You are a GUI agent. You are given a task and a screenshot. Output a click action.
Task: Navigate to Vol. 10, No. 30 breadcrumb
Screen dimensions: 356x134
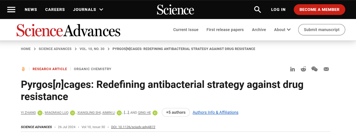(x=92, y=49)
